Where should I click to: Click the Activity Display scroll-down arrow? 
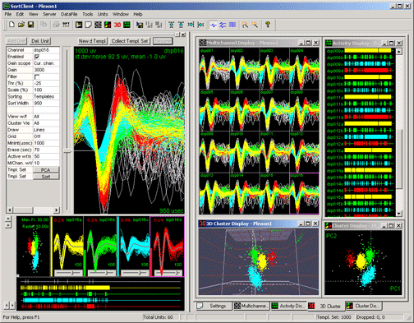pos(399,214)
